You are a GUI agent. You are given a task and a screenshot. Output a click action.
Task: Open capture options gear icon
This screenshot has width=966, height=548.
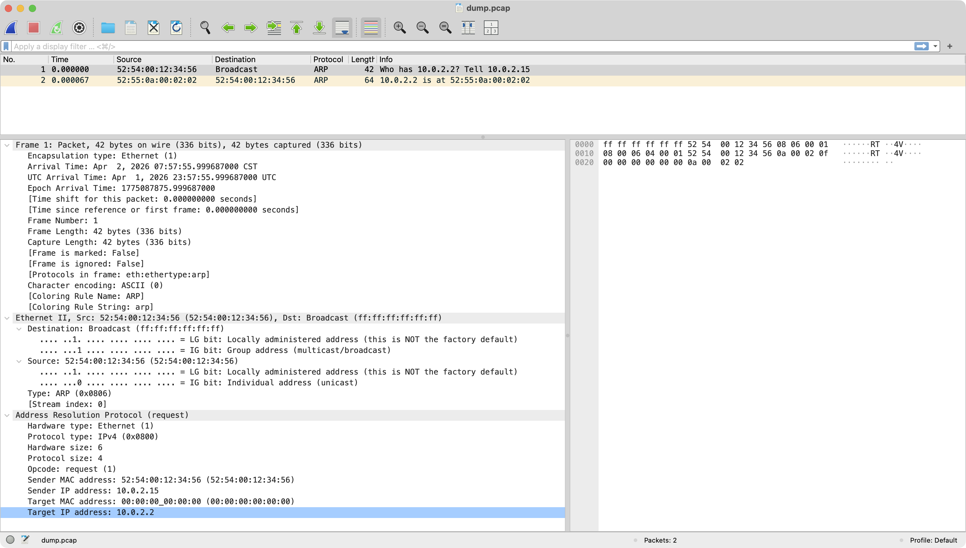(79, 28)
